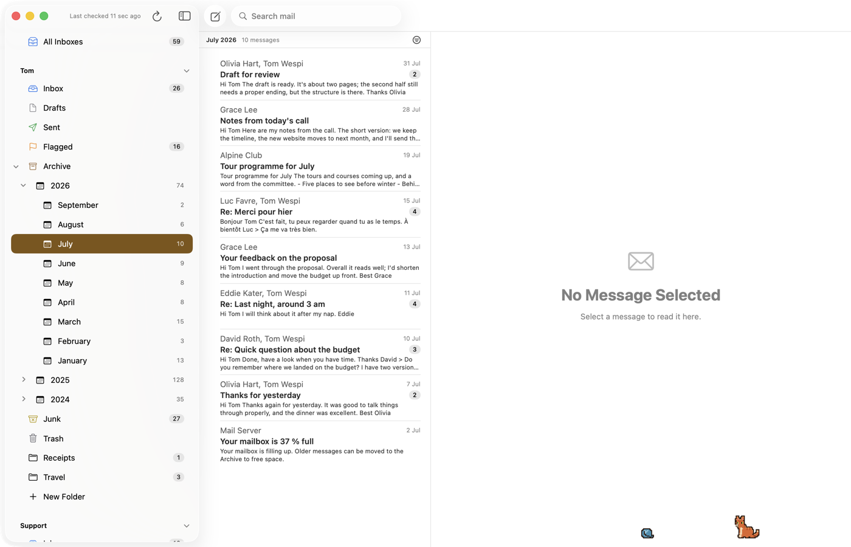Collapse the 2026 archive year
This screenshot has height=547, width=851.
pyautogui.click(x=24, y=186)
